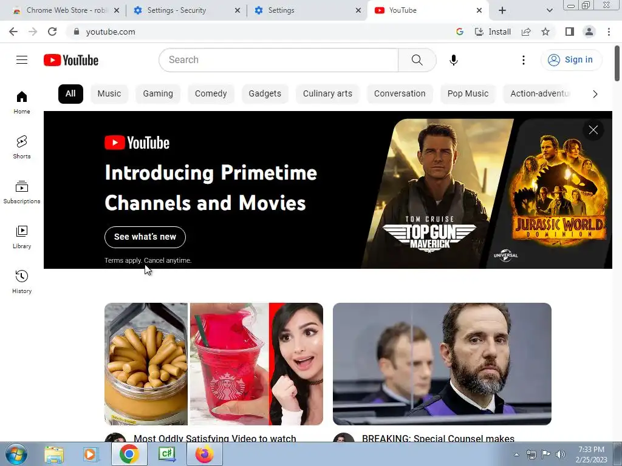Dismiss the Primetime Channels banner
Viewport: 622px width, 466px height.
click(593, 130)
